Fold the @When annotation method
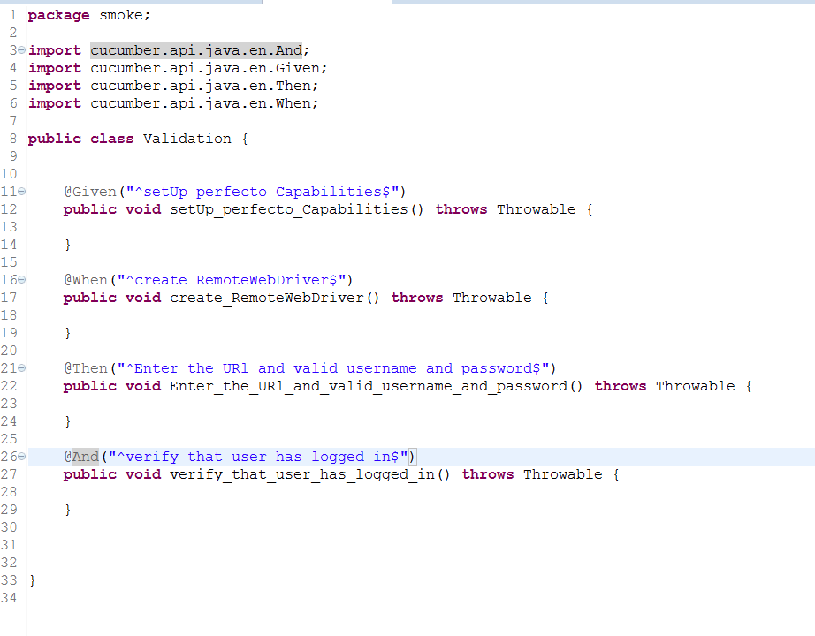 pos(21,281)
